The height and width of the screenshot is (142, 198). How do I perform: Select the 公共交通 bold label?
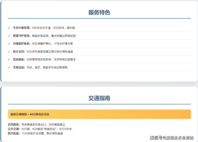tap(14, 129)
